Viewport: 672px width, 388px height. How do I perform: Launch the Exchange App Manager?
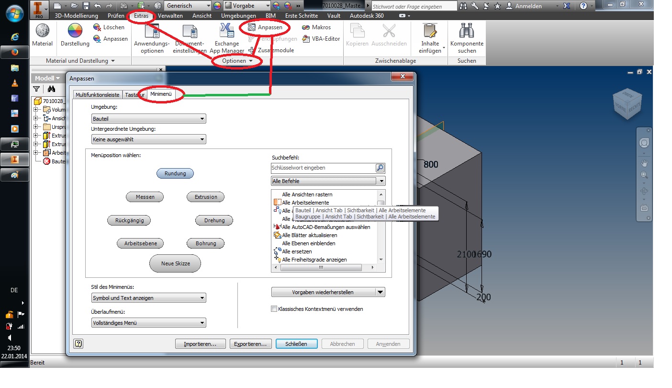click(x=226, y=38)
